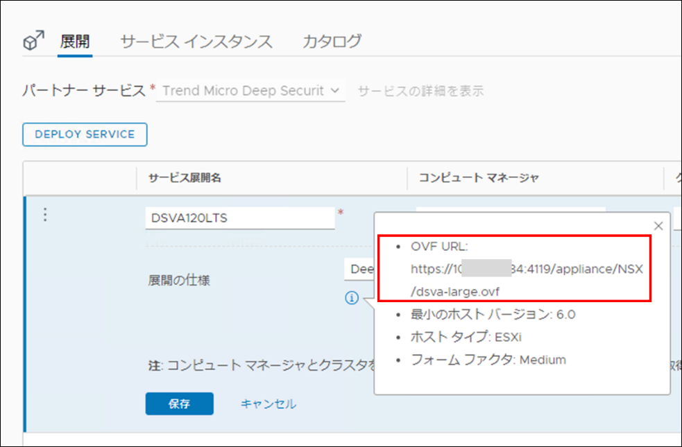This screenshot has height=447, width=682.
Task: Click the コンピュート マネージャ column header
Action: tap(479, 178)
